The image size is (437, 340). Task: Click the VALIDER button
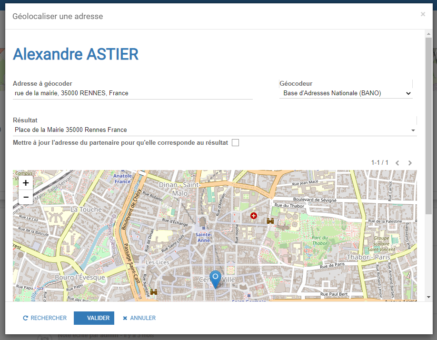click(x=94, y=318)
